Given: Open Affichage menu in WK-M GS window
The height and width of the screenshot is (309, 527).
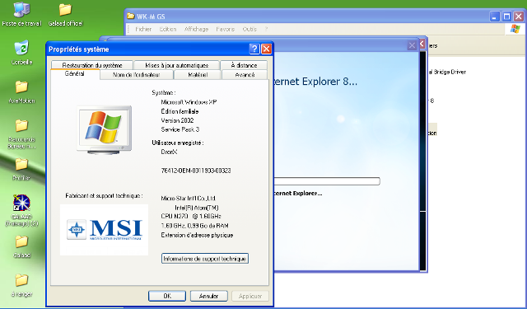Looking at the screenshot, I should pos(196,30).
